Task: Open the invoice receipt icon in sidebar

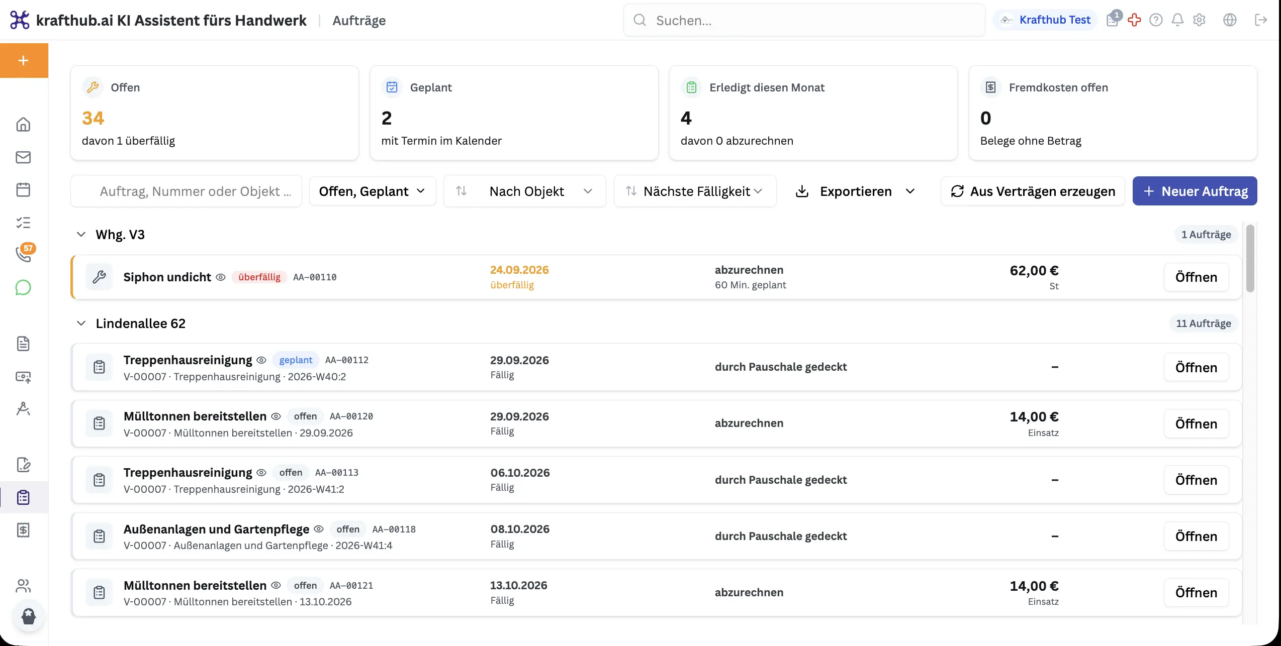Action: pos(23,530)
